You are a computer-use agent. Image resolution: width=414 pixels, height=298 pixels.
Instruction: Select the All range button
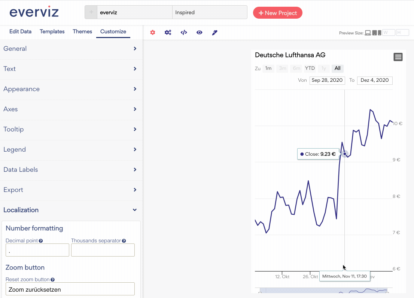click(x=337, y=68)
